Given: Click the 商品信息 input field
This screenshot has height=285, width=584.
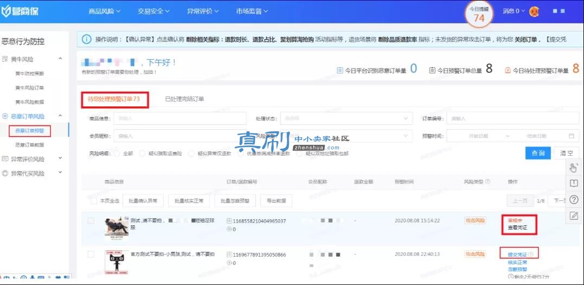Looking at the screenshot, I should point(180,118).
